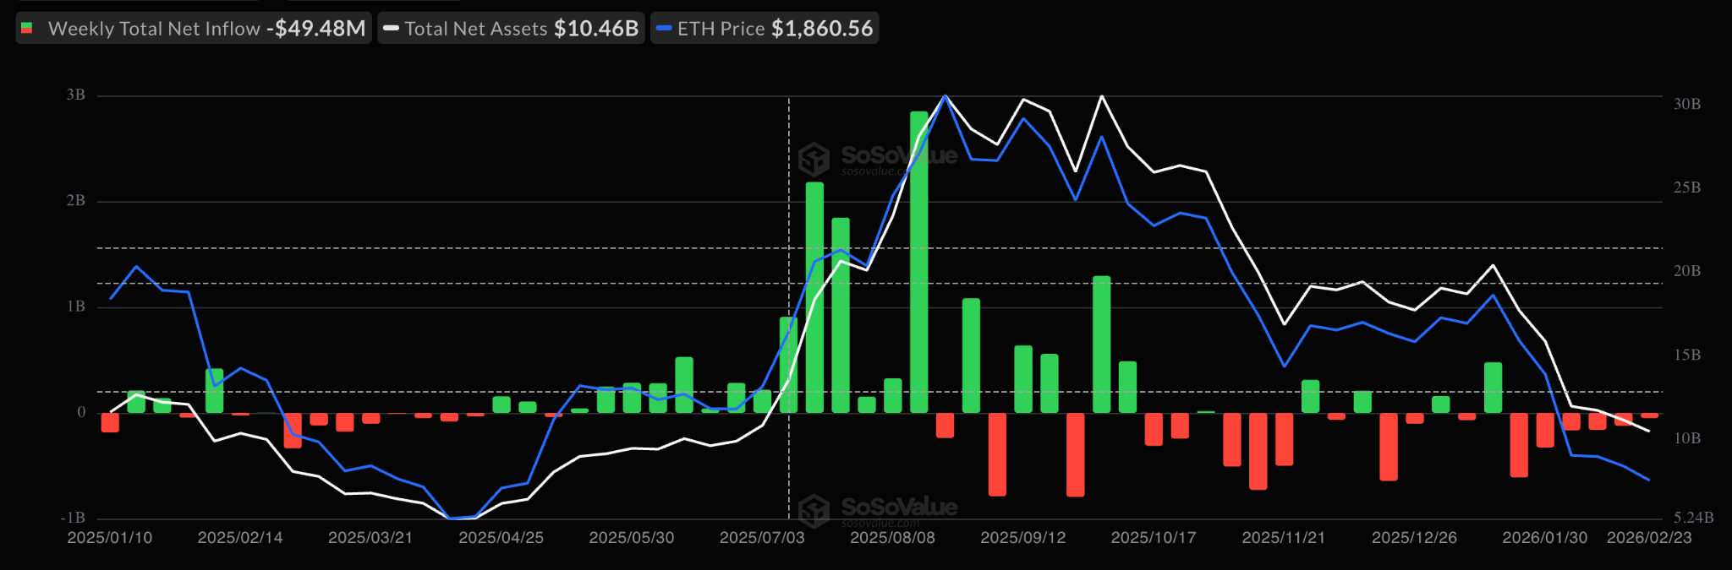Click the $10.46B net assets value
The width and height of the screenshot is (1732, 570).
pos(595,29)
